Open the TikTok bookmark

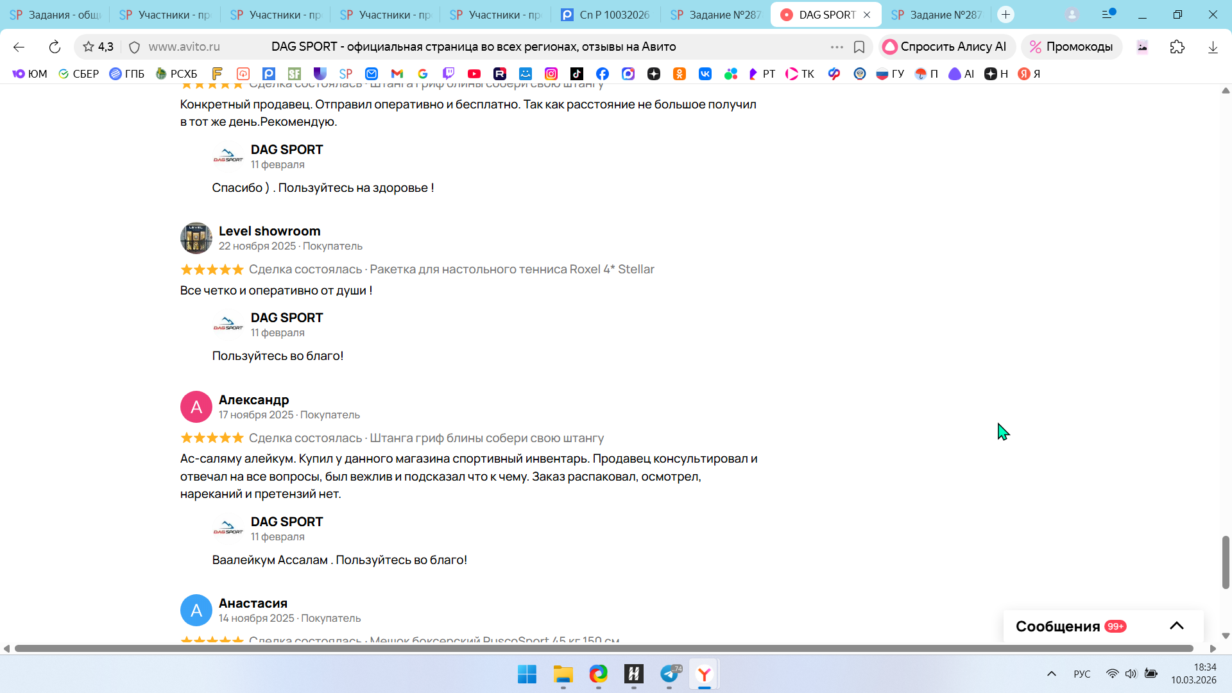(577, 74)
